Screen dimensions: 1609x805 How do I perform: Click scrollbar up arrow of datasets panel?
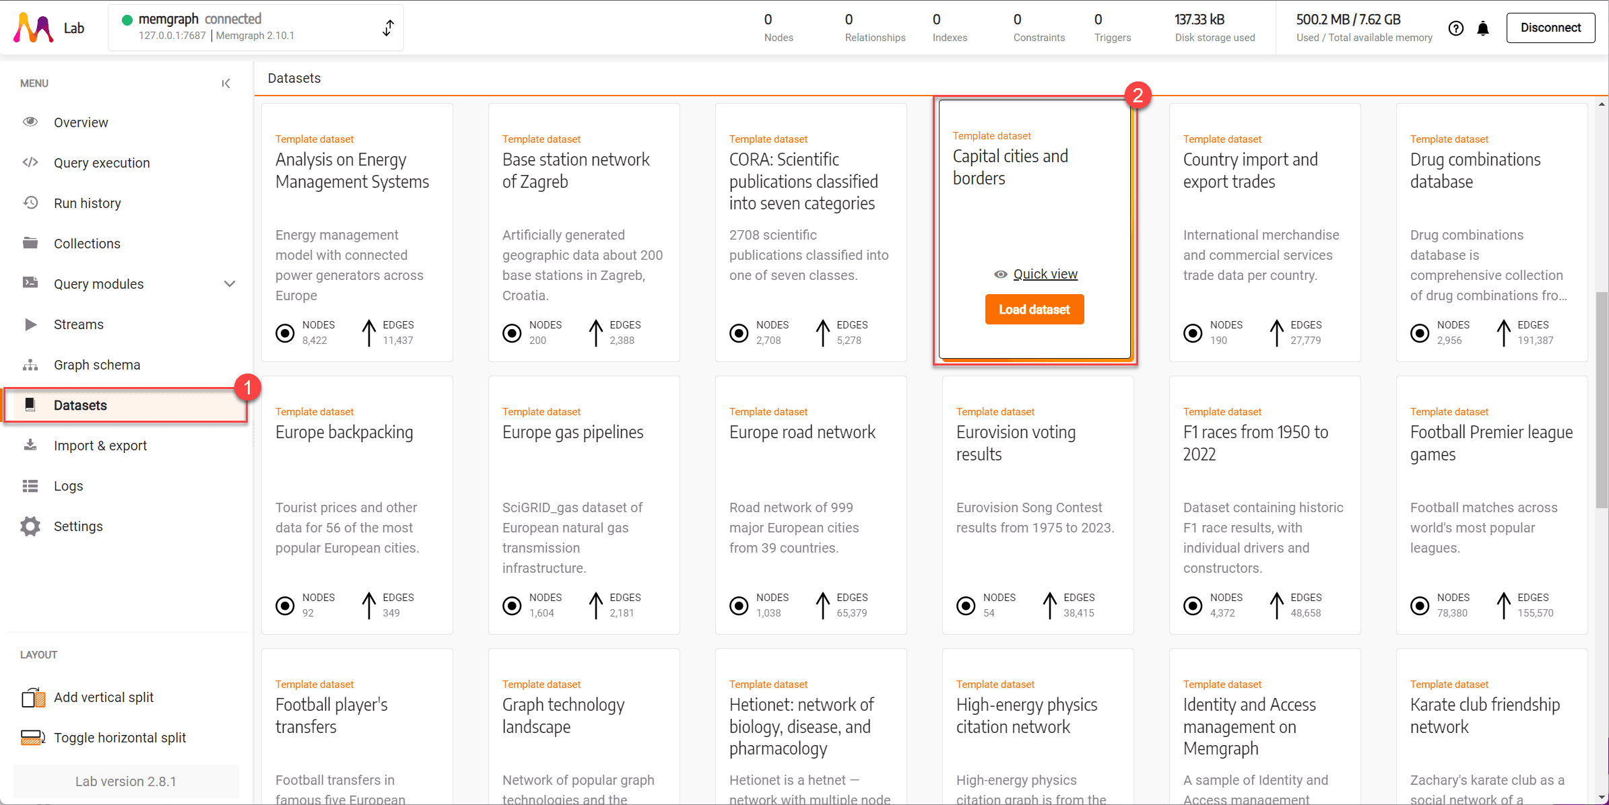(1602, 104)
